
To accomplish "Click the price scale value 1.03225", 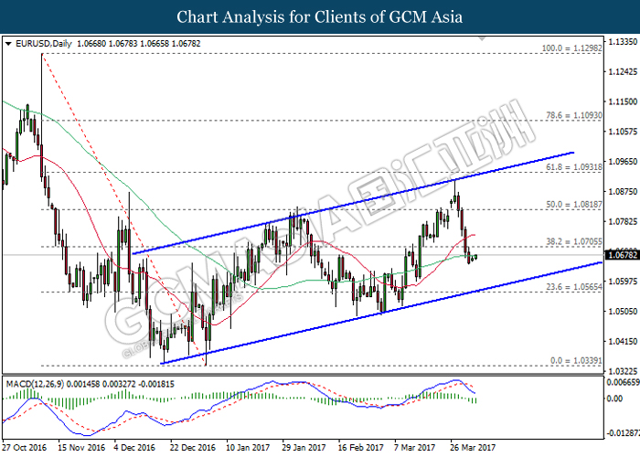I will pyautogui.click(x=623, y=371).
